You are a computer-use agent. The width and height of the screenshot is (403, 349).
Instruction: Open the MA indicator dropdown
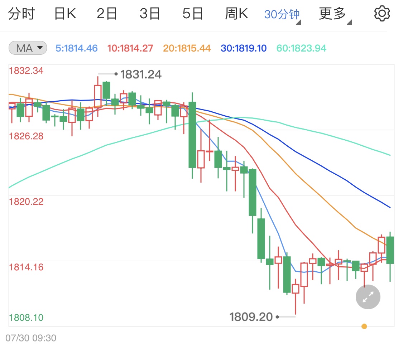coord(28,48)
